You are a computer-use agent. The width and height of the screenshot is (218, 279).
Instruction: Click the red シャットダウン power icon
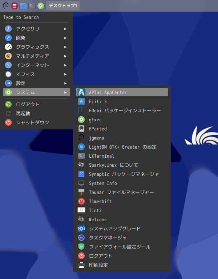pos(8,122)
